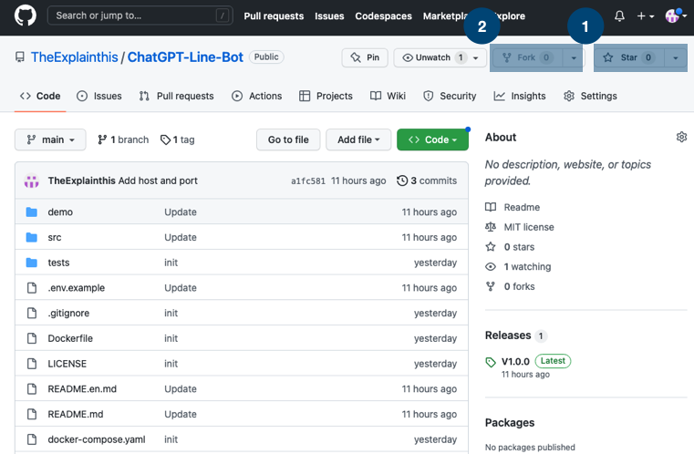The width and height of the screenshot is (694, 454).
Task: Open commit hash a1fc581
Action: [308, 181]
